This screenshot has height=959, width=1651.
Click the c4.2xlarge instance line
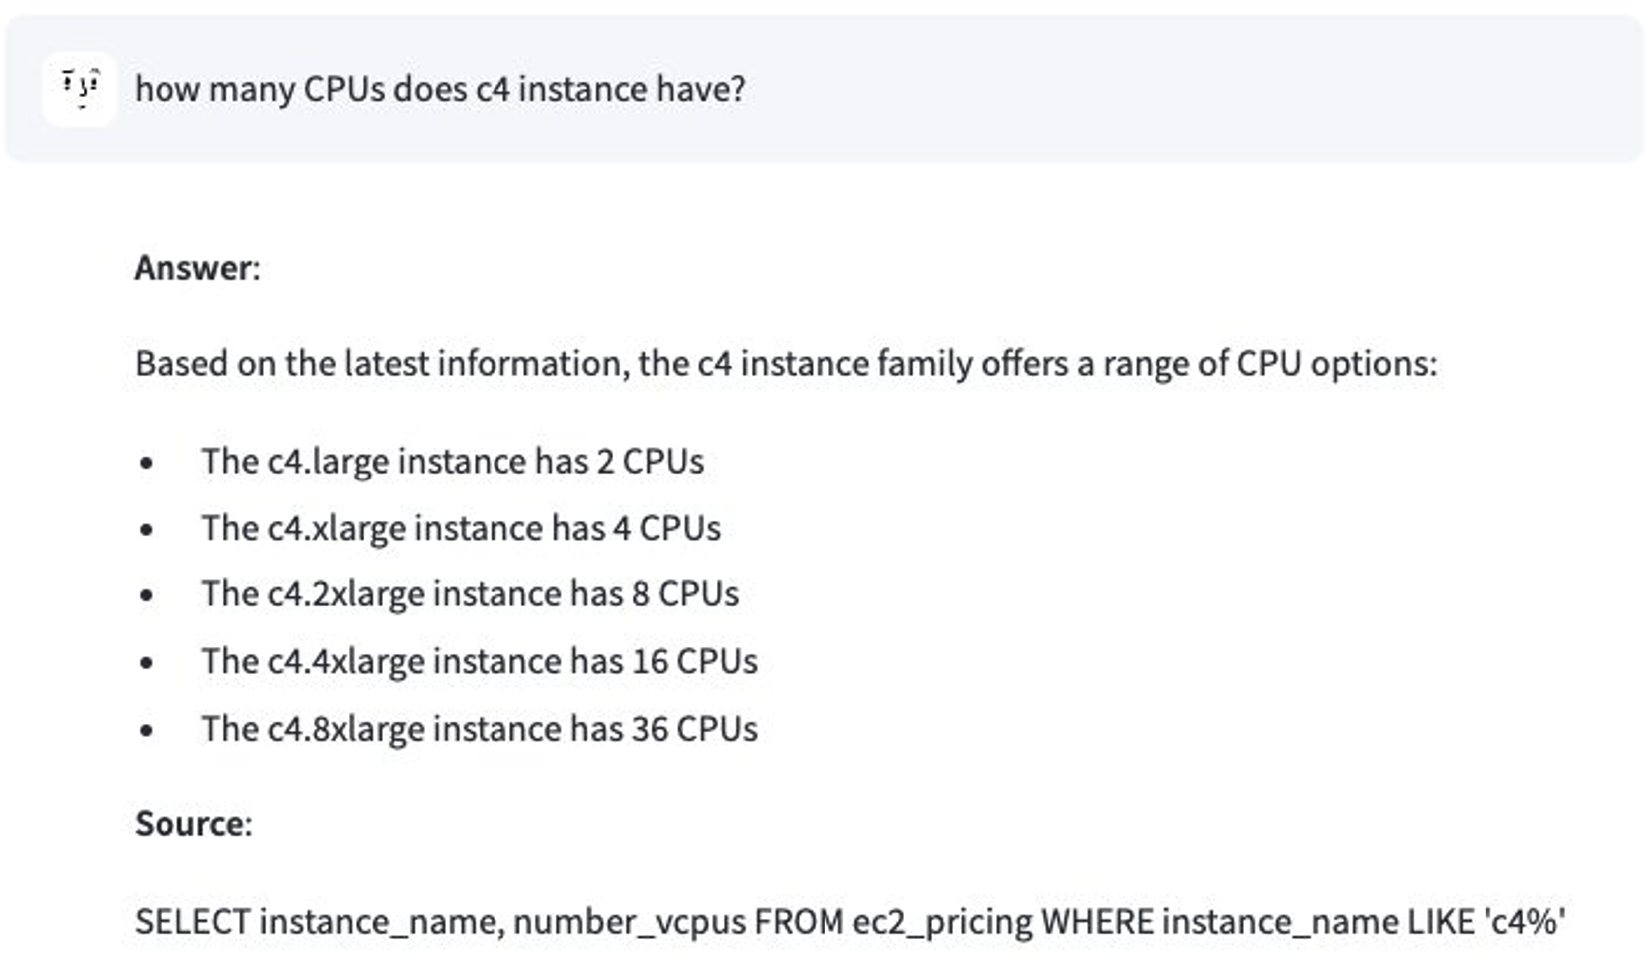click(470, 594)
